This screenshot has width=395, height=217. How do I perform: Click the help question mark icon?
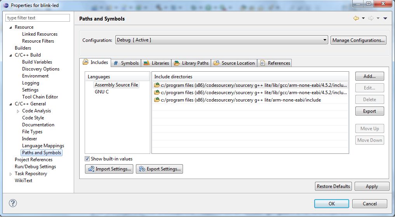(x=12, y=203)
